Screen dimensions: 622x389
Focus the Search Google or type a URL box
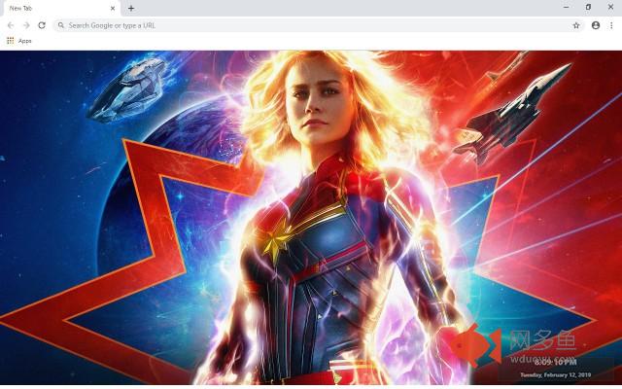click(318, 25)
